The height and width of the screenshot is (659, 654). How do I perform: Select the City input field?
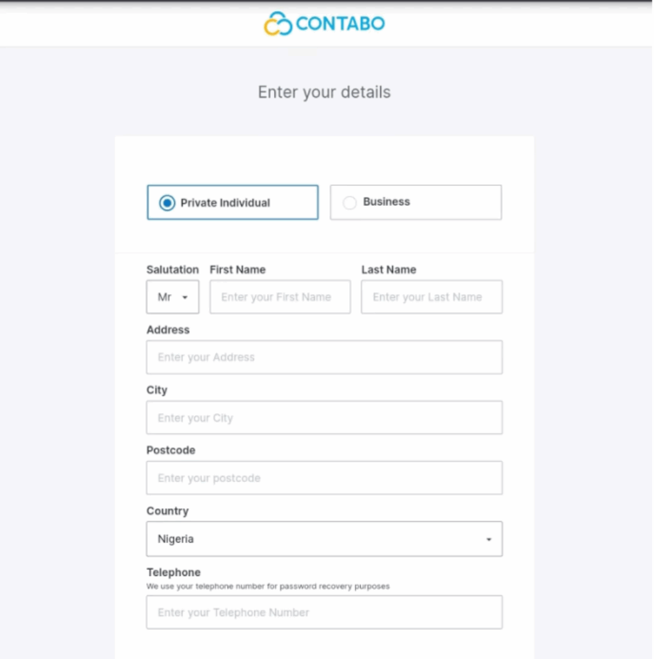324,418
